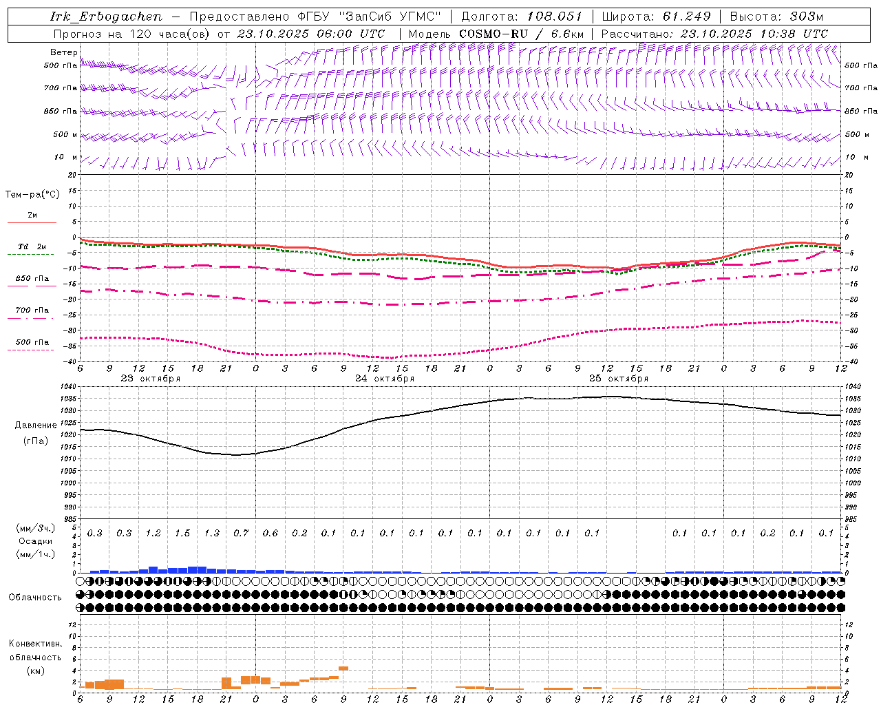881x705 pixels.
Task: Click the 'Облачность' cloud cover label
Action: click(35, 598)
